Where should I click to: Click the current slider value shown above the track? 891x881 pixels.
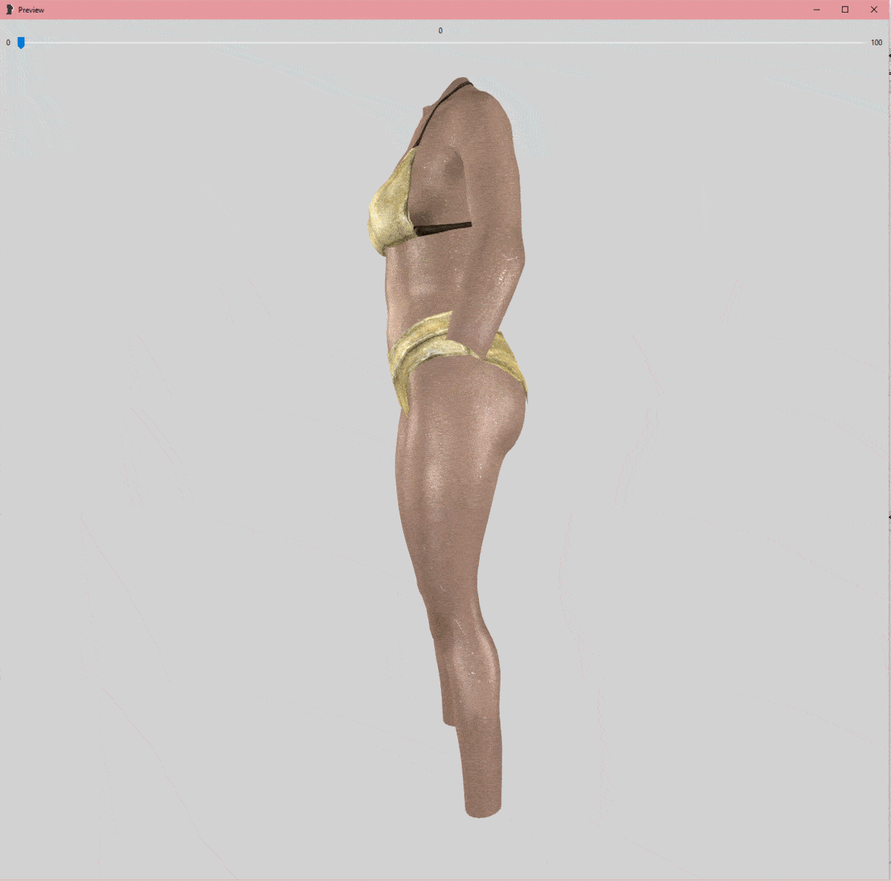click(x=440, y=31)
